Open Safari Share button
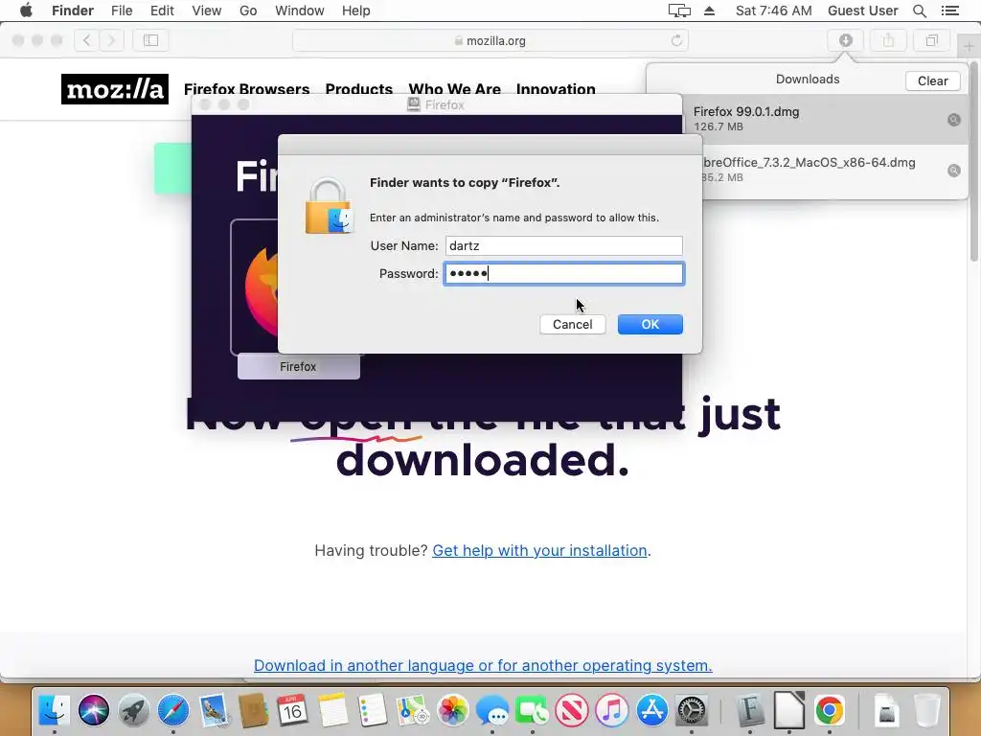This screenshot has width=981, height=736. 888,40
